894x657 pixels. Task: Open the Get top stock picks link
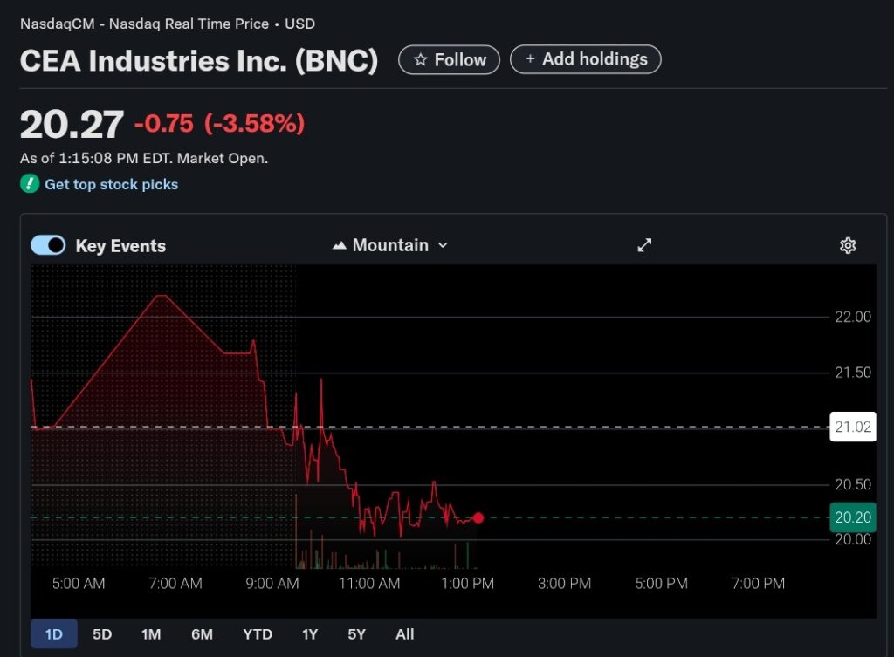pyautogui.click(x=111, y=185)
